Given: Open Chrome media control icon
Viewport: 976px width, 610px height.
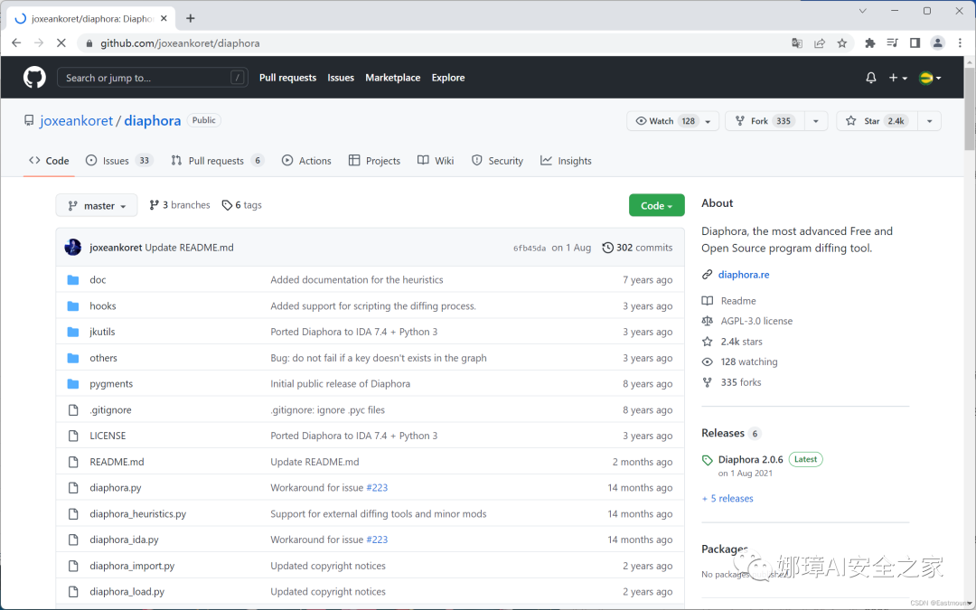Looking at the screenshot, I should click(893, 43).
